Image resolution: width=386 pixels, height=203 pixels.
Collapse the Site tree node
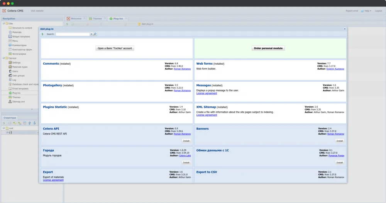point(3,23)
